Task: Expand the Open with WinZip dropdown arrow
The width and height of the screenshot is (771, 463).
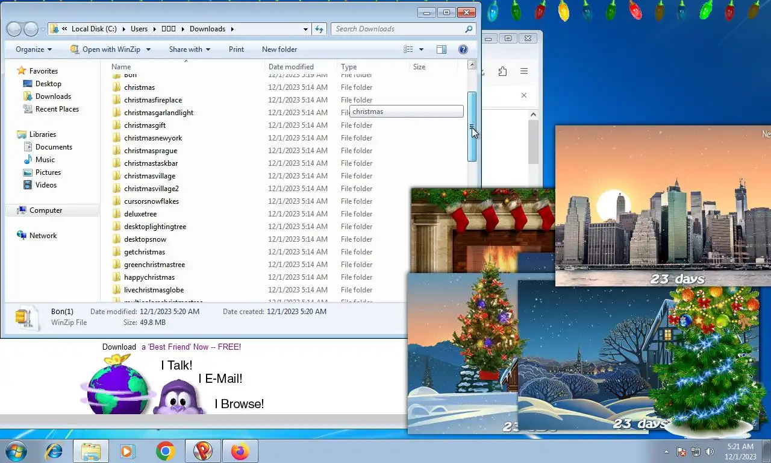Action: click(x=148, y=49)
